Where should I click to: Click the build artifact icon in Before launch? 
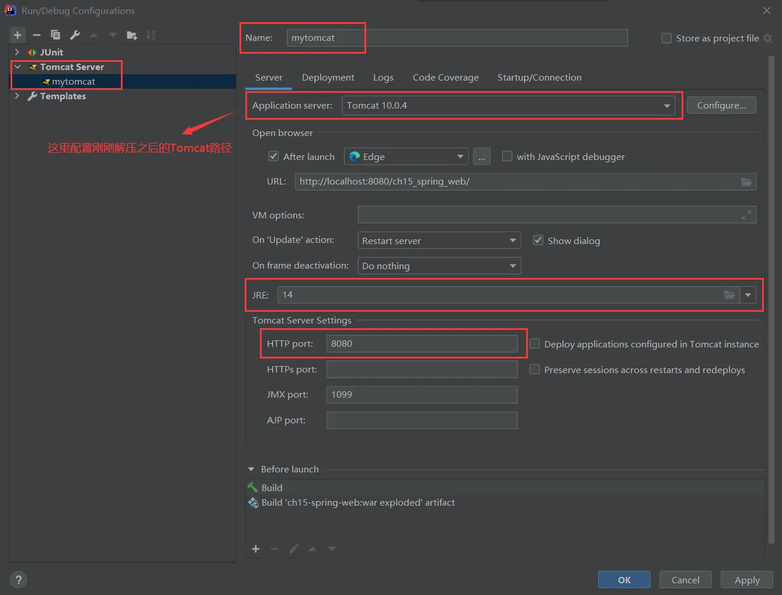coord(253,503)
